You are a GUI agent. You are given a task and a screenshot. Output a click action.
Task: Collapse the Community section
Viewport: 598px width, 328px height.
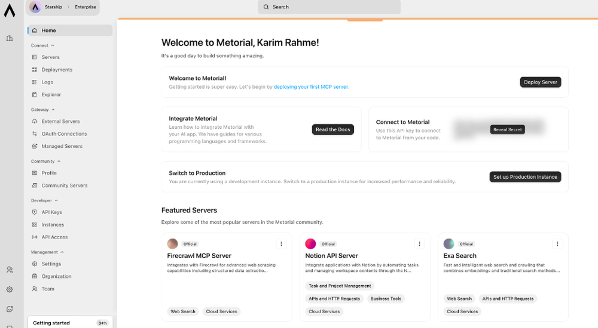(45, 162)
